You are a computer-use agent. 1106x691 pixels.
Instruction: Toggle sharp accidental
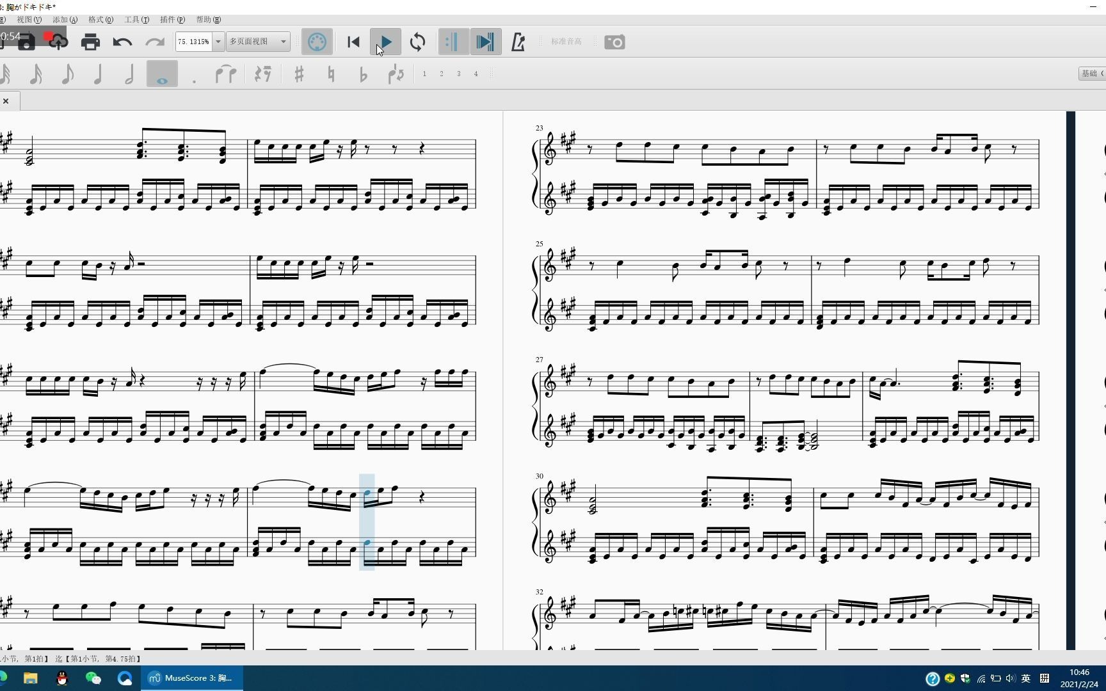[299, 74]
